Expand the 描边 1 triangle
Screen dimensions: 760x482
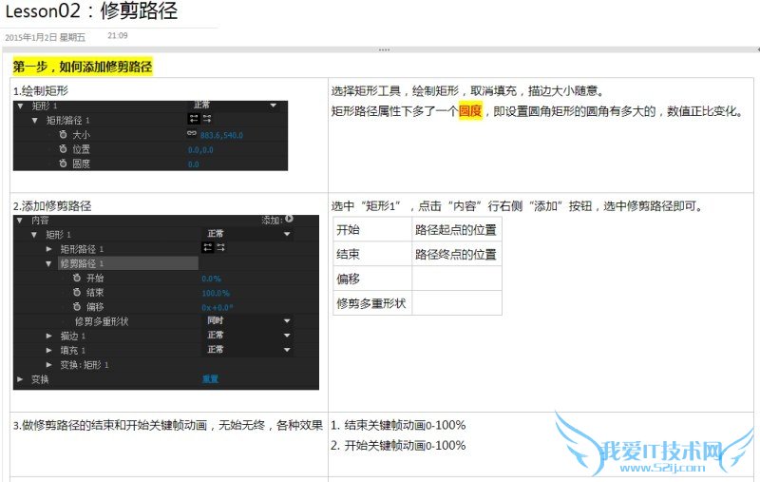click(49, 336)
